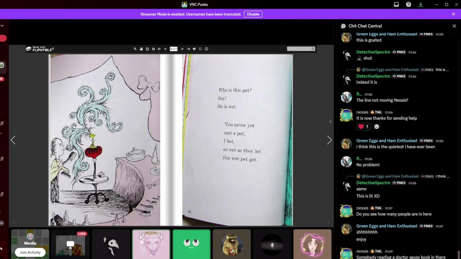Click the chat panel scrollbar
This screenshot has height=259, width=461.
pos(458,255)
